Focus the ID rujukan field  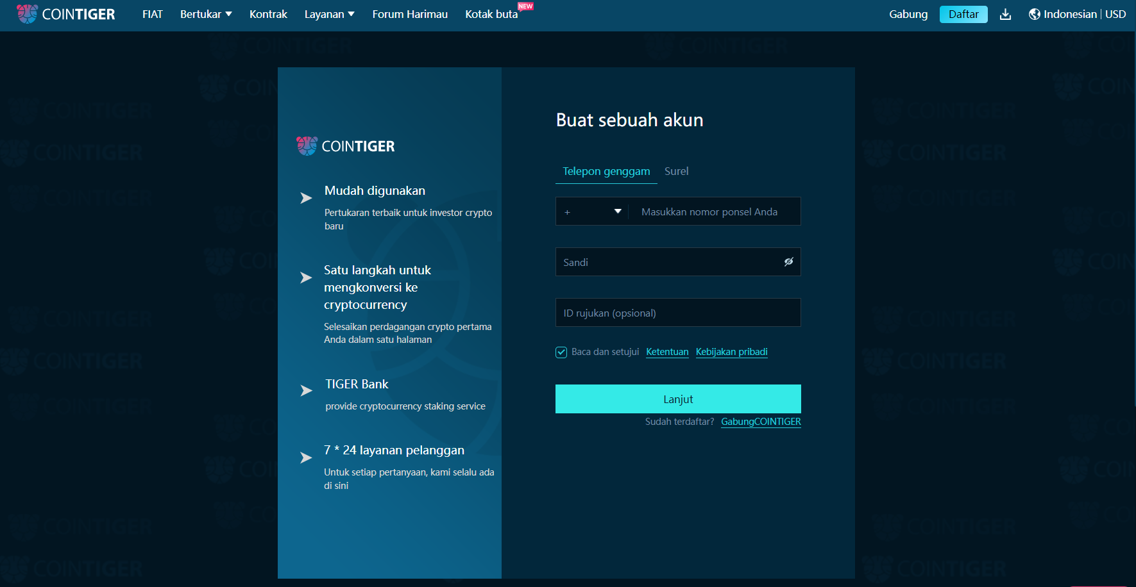[x=678, y=312]
